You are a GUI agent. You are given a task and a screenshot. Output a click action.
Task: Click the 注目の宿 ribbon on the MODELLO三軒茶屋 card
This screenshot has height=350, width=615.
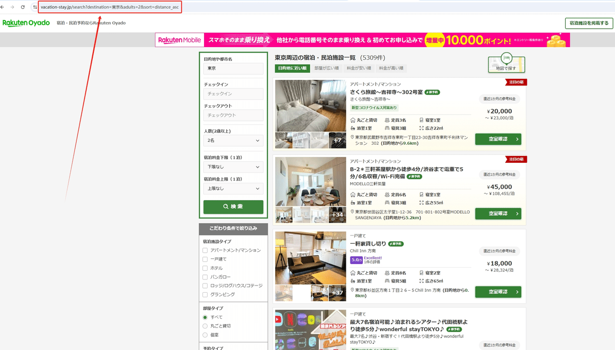pyautogui.click(x=516, y=159)
